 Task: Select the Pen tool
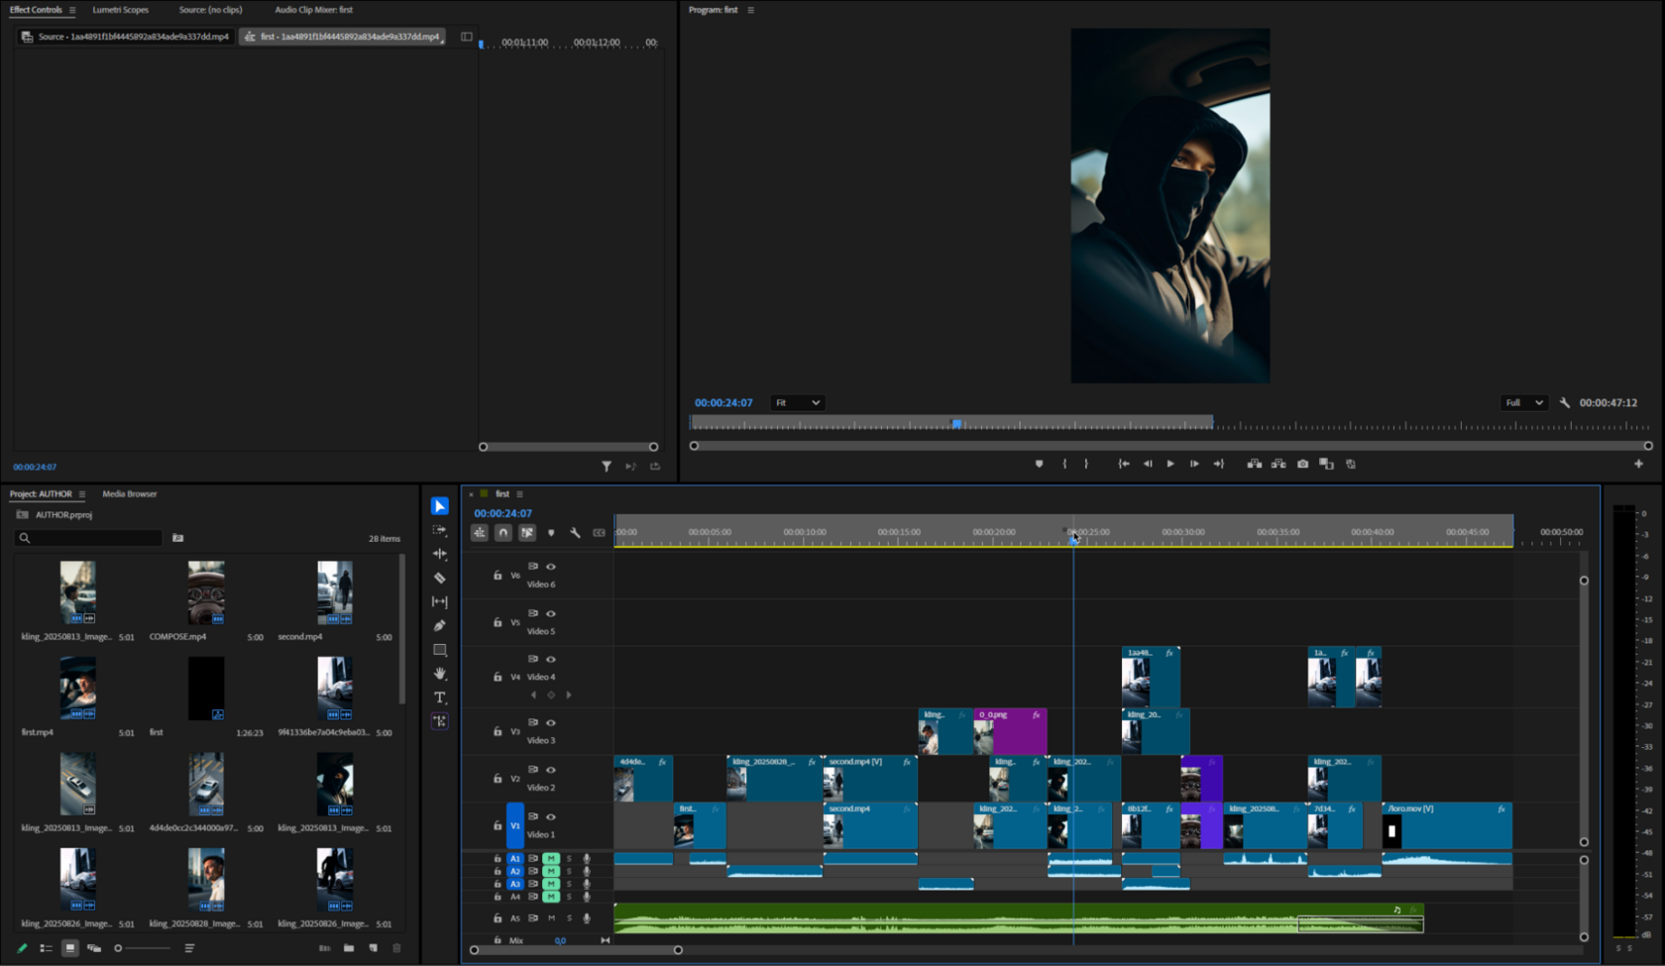click(440, 625)
